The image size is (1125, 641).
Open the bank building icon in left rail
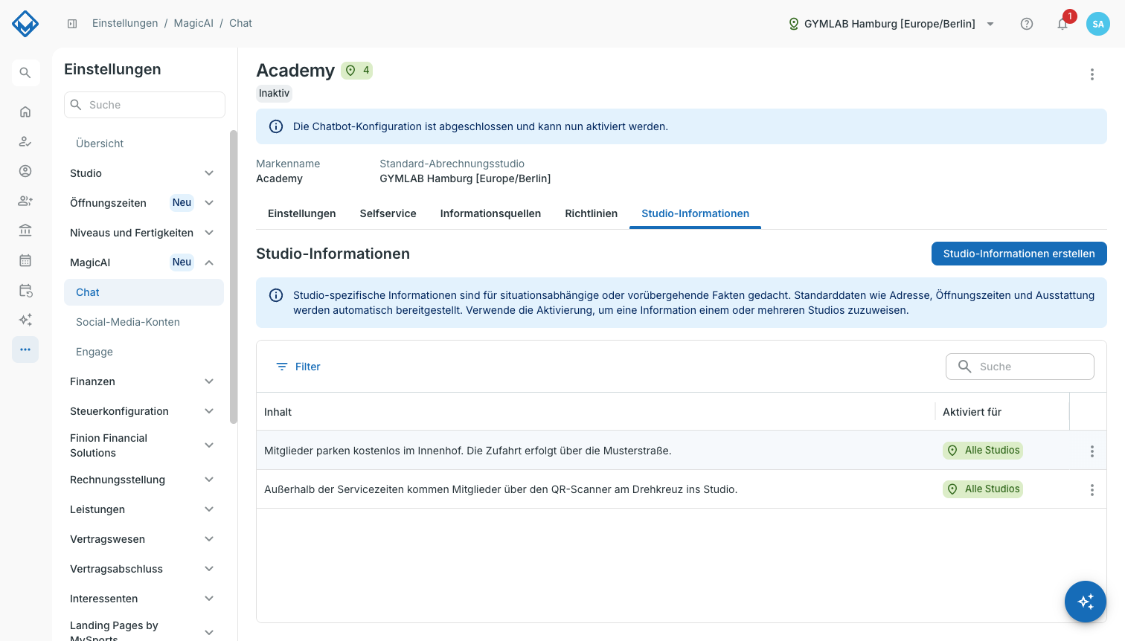click(25, 231)
